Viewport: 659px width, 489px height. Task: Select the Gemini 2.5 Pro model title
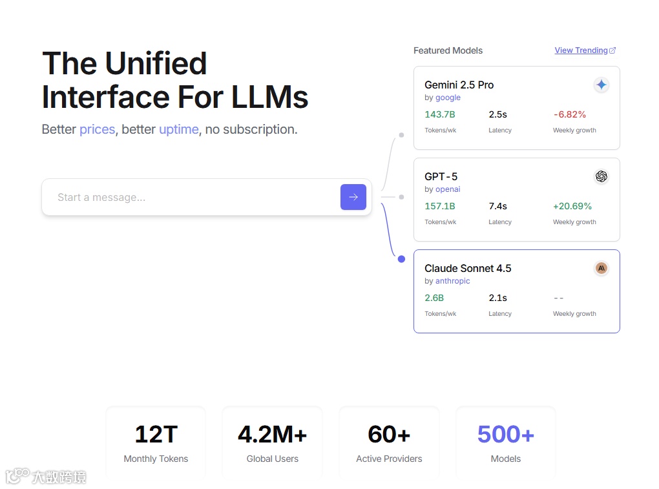click(459, 85)
